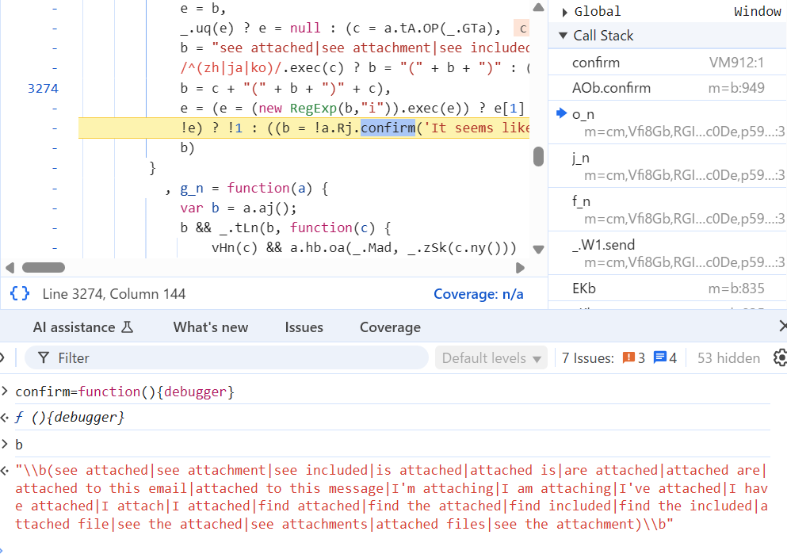Screen dimensions: 787x554
Task: Click the horizontal scrollbar thumb under code
Action: pos(44,267)
